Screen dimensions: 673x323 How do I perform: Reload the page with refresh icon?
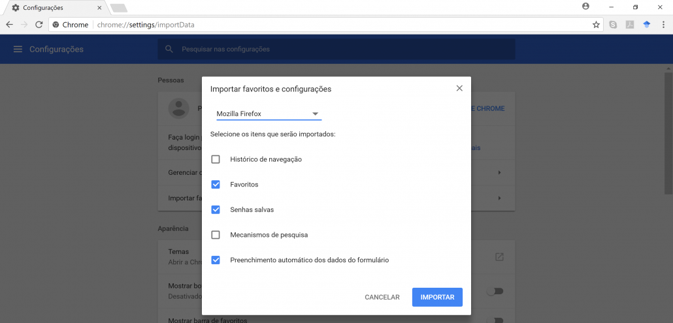(x=39, y=25)
